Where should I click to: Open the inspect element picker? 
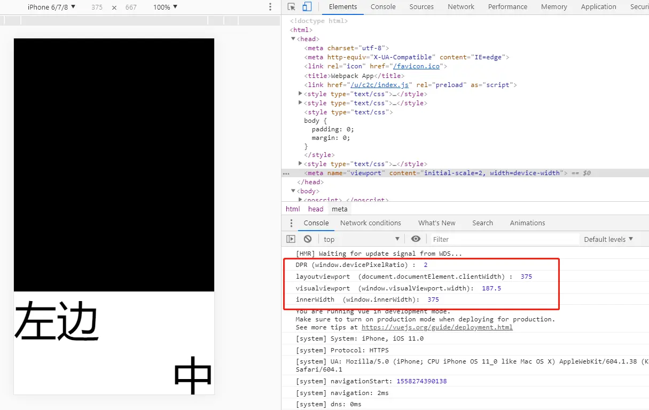pyautogui.click(x=291, y=7)
